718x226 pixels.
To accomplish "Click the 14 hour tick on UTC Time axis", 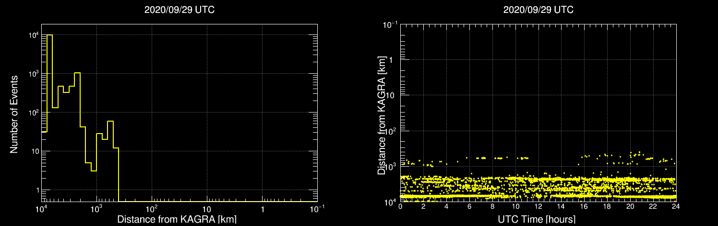I will [x=561, y=207].
